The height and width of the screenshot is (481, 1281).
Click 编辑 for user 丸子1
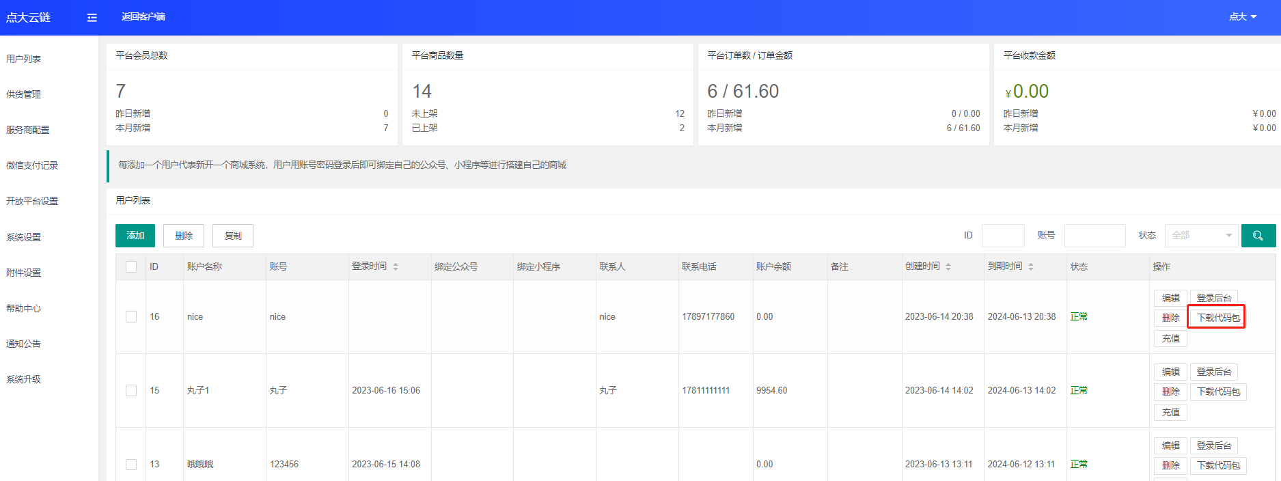click(x=1170, y=372)
